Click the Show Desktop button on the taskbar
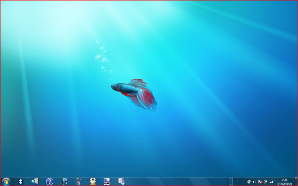 (x=296, y=182)
